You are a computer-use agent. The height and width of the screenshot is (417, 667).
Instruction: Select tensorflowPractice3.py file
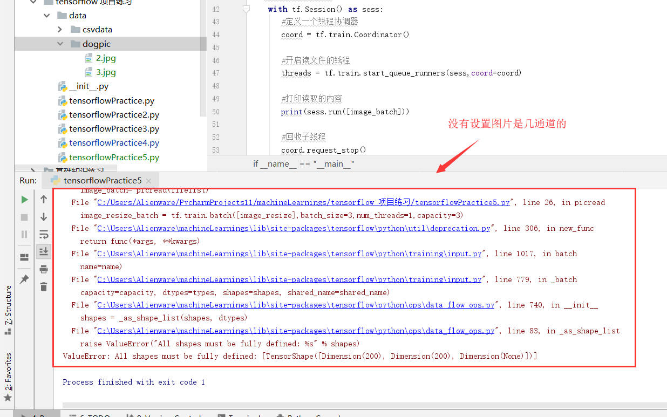coord(114,128)
